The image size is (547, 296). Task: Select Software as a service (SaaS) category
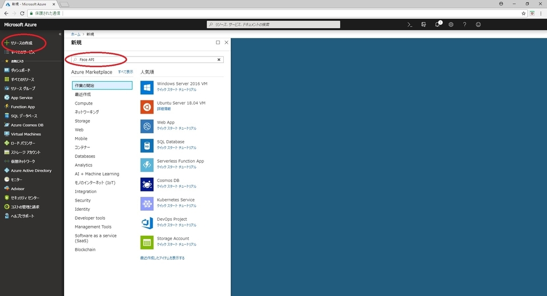(96, 238)
